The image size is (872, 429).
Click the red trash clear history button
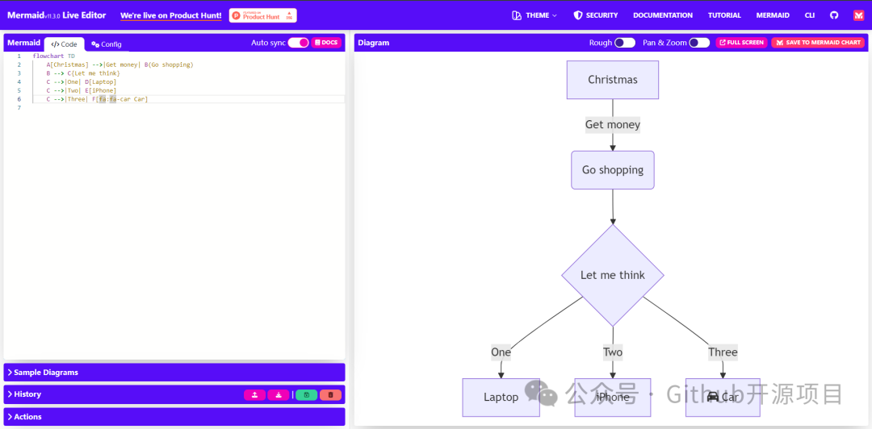tap(330, 395)
